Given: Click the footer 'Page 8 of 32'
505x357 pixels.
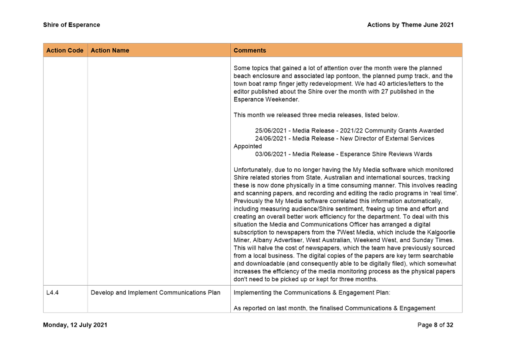Looking at the screenshot, I should pos(435,325).
